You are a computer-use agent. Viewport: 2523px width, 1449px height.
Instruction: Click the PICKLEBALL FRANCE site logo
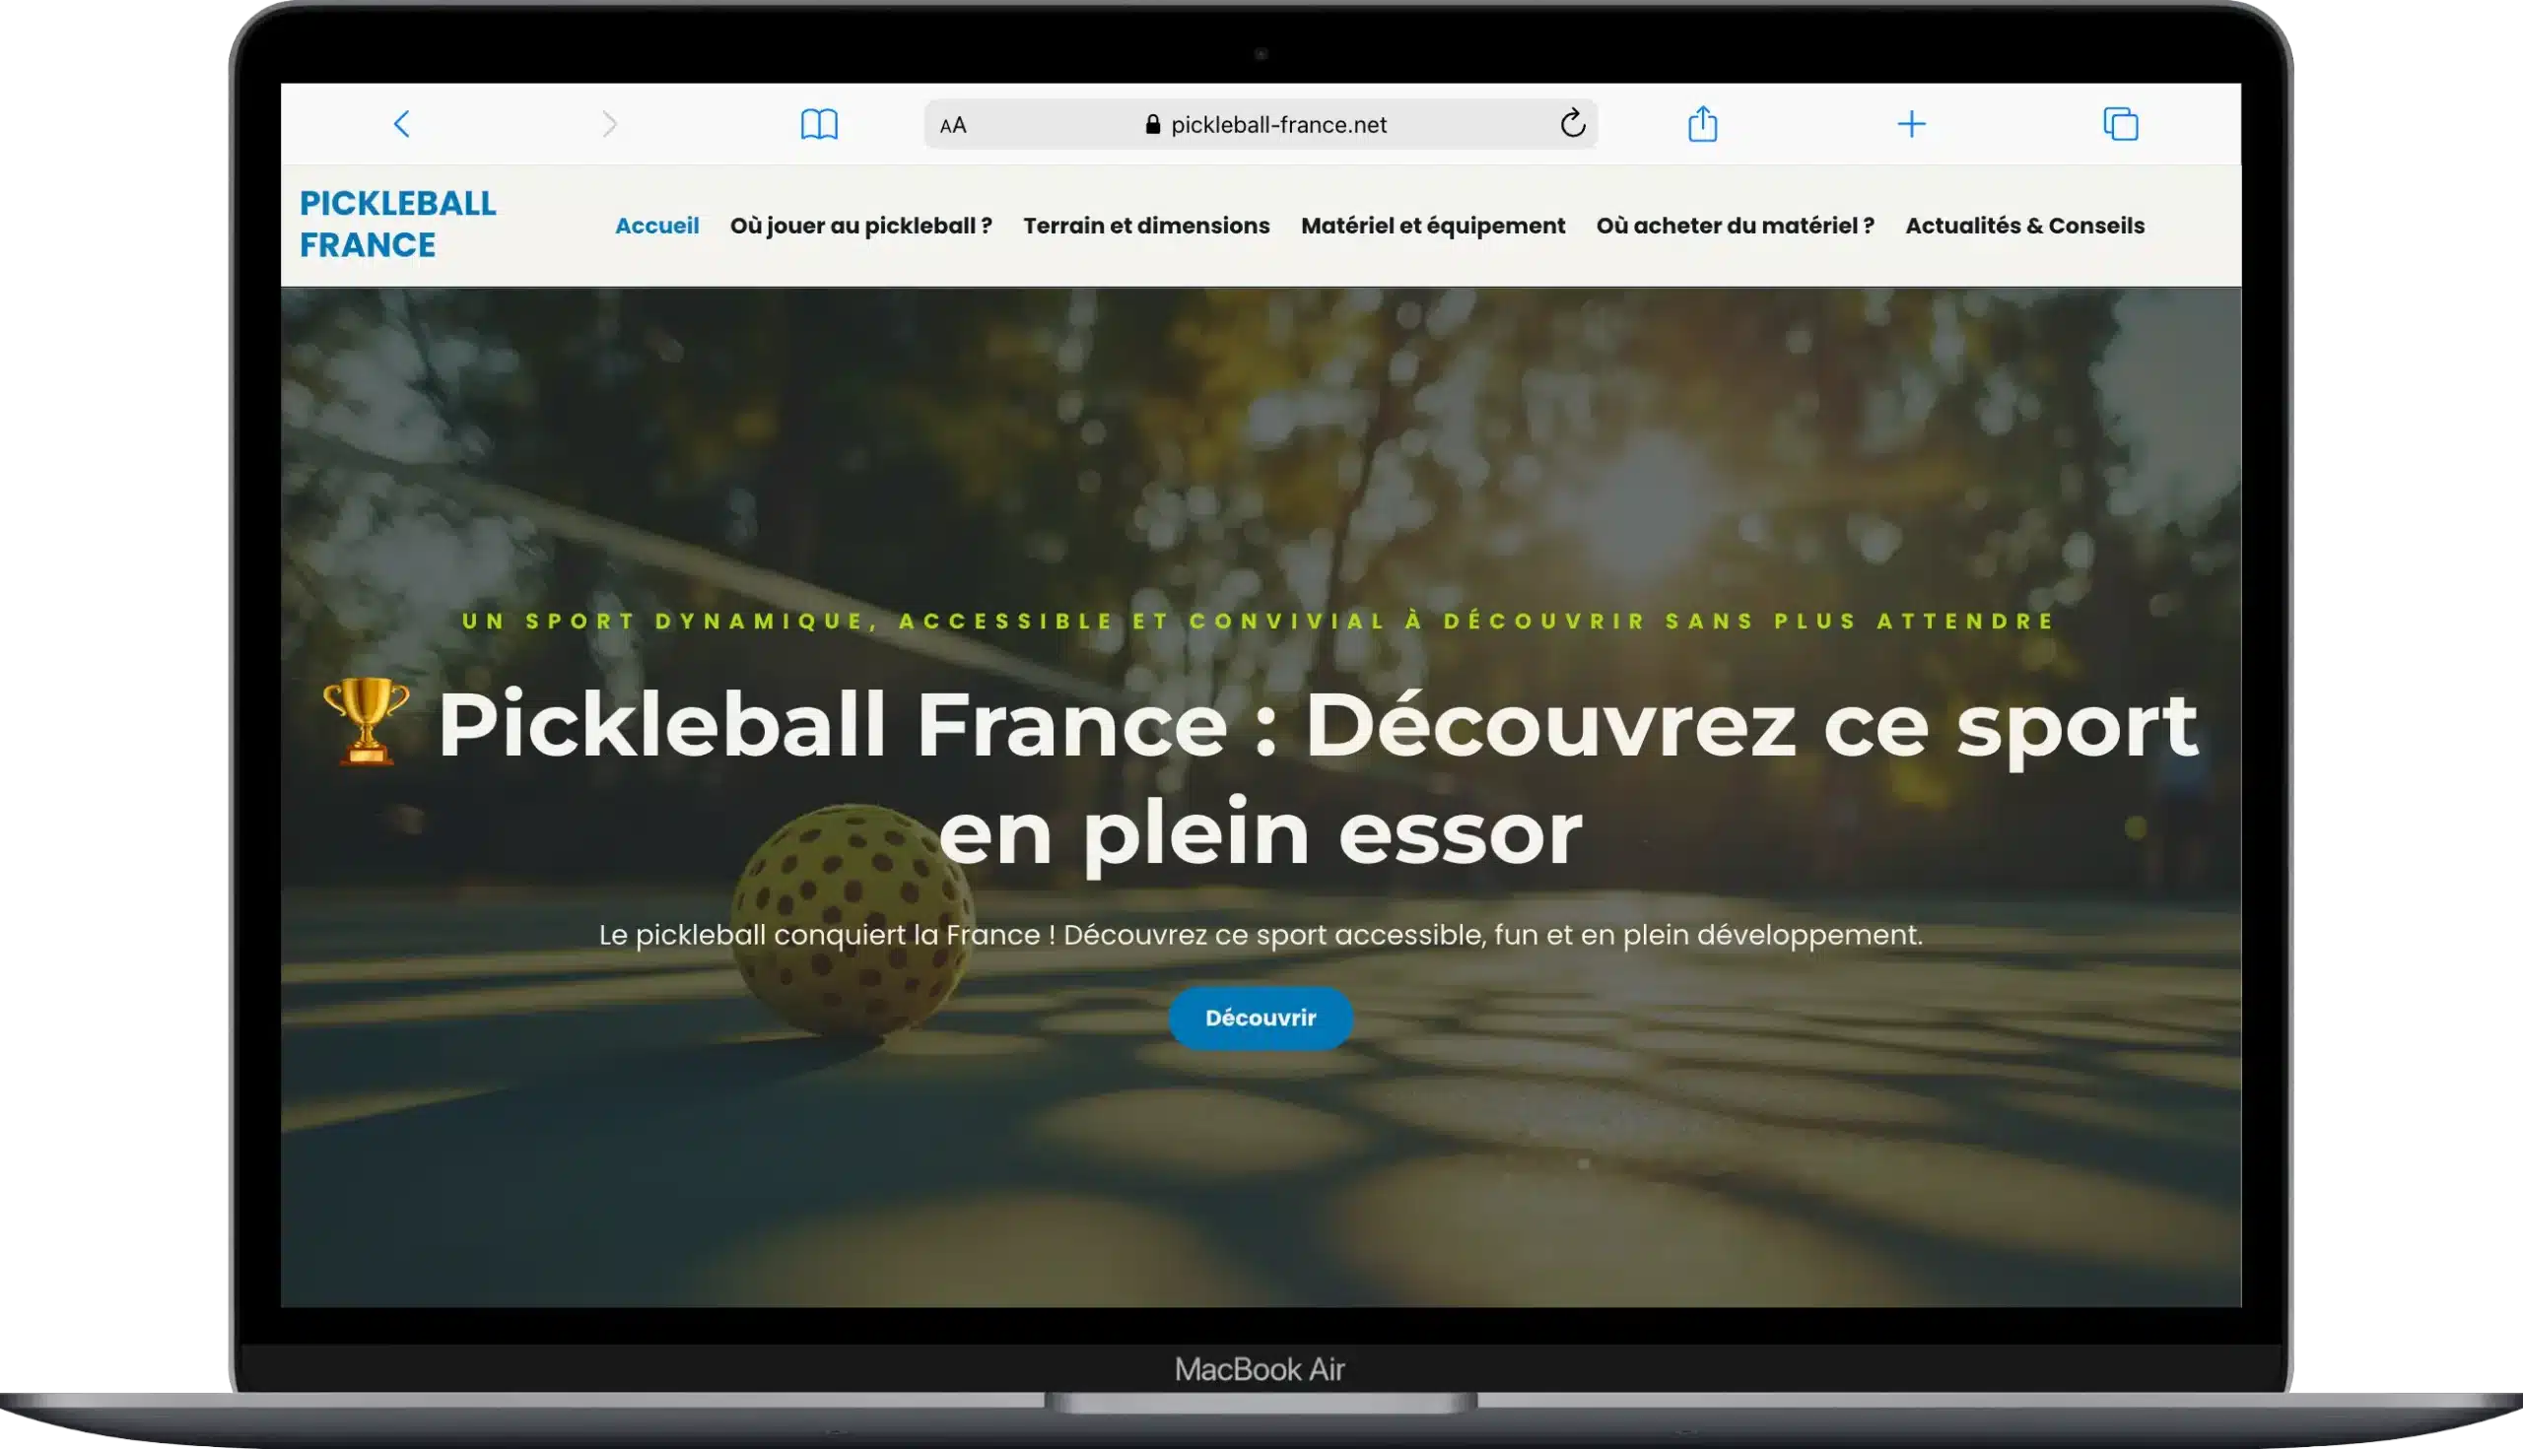pos(397,224)
